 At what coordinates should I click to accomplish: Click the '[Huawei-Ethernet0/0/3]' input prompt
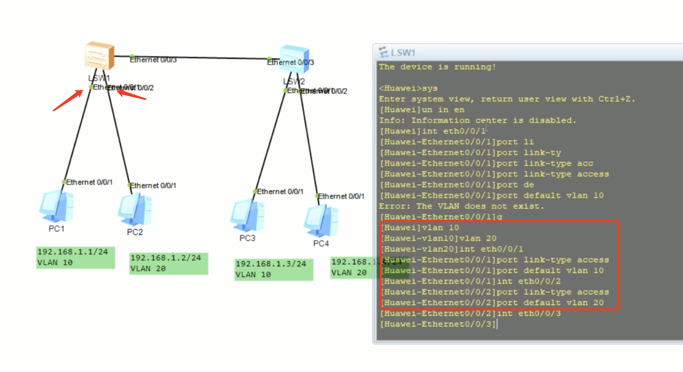438,324
